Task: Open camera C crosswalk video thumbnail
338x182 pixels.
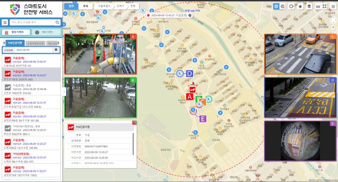Action: coord(300,54)
